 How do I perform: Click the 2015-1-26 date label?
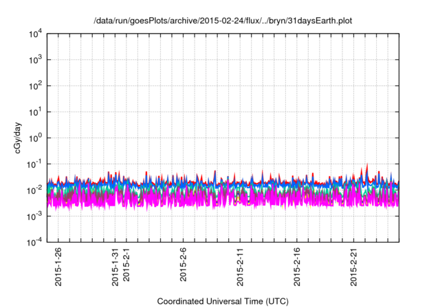[58, 267]
